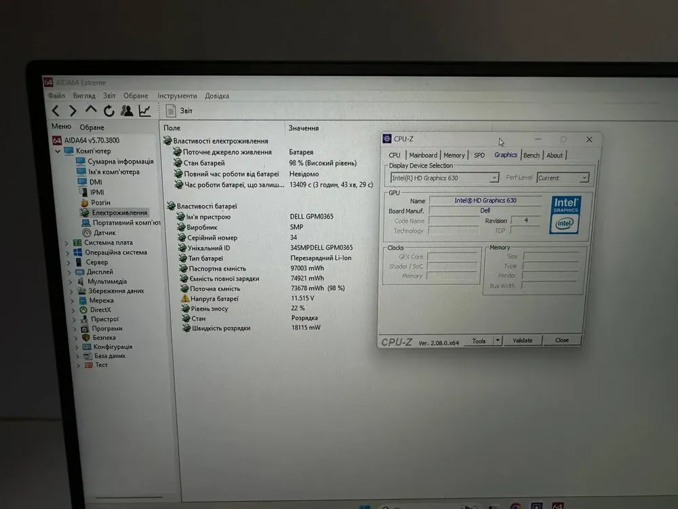
Task: Select Сумарна інформація in the tree
Action: [x=120, y=162]
